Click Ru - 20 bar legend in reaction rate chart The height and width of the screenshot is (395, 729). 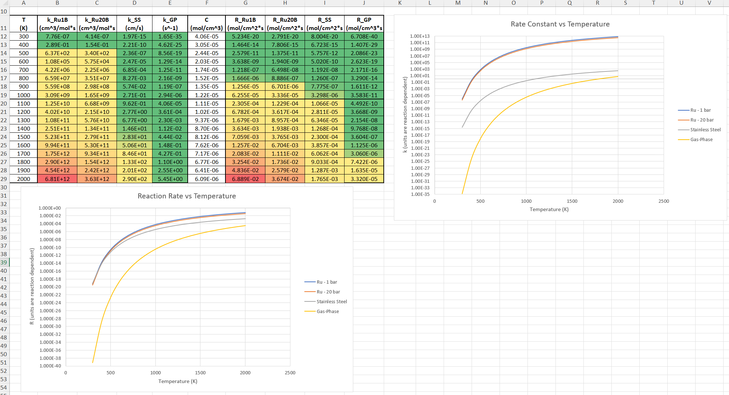(328, 292)
